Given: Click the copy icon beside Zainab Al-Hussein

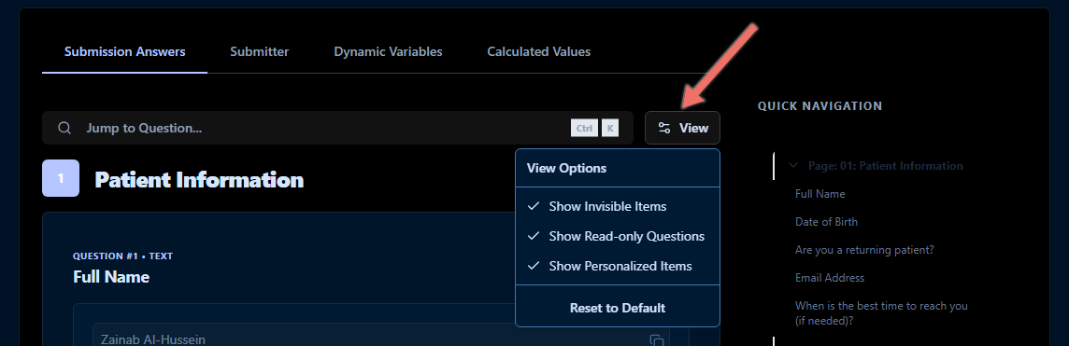Looking at the screenshot, I should (x=657, y=339).
